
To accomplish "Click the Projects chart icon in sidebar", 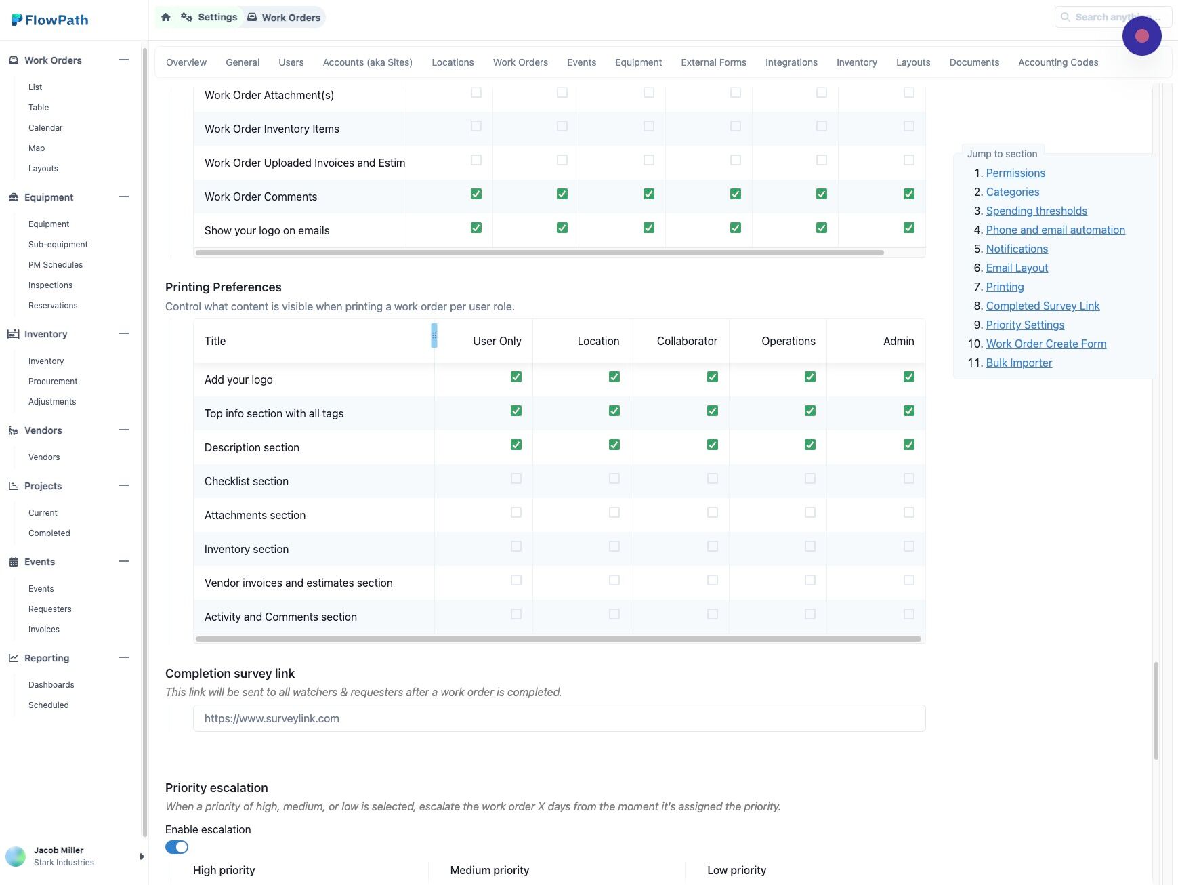I will pos(14,486).
